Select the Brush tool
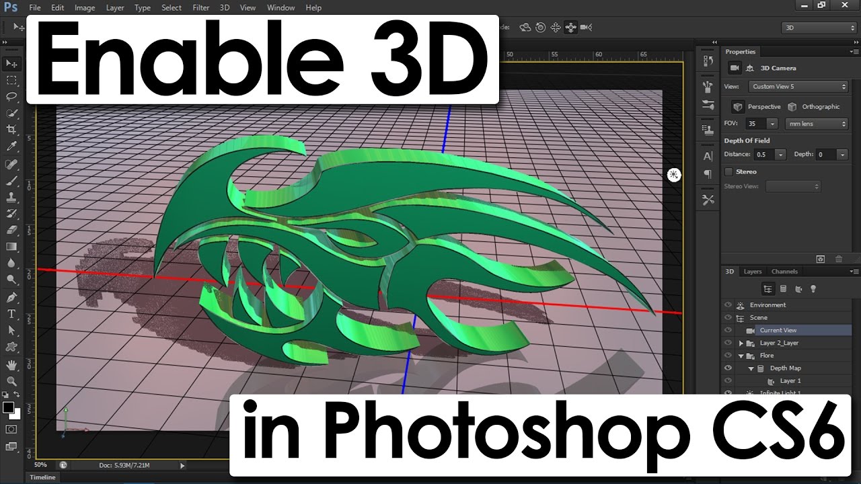 click(x=11, y=182)
